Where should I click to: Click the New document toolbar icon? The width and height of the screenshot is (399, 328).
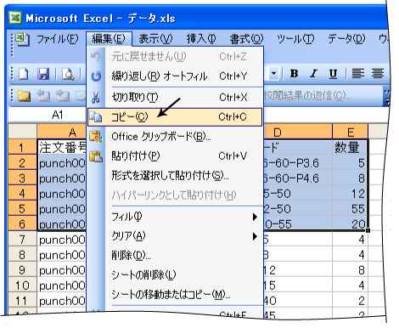click(24, 75)
